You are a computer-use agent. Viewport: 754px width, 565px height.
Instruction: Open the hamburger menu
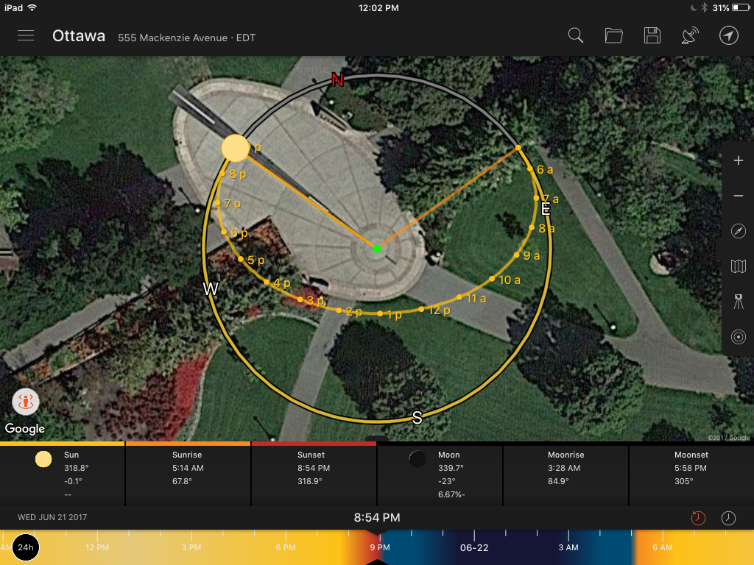26,36
